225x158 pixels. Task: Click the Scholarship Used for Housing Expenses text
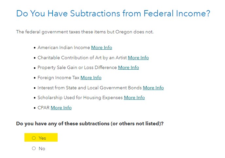(80, 97)
